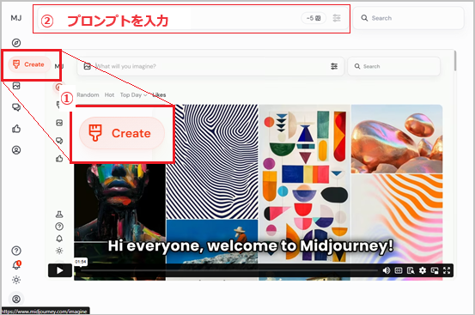Open video transcript search icon
This screenshot has width=475, height=315.
pyautogui.click(x=411, y=270)
